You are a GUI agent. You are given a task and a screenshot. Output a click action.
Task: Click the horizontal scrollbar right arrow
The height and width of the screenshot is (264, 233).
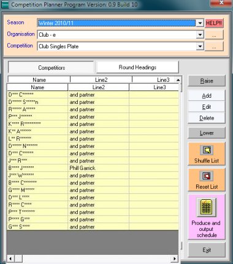pos(174,258)
